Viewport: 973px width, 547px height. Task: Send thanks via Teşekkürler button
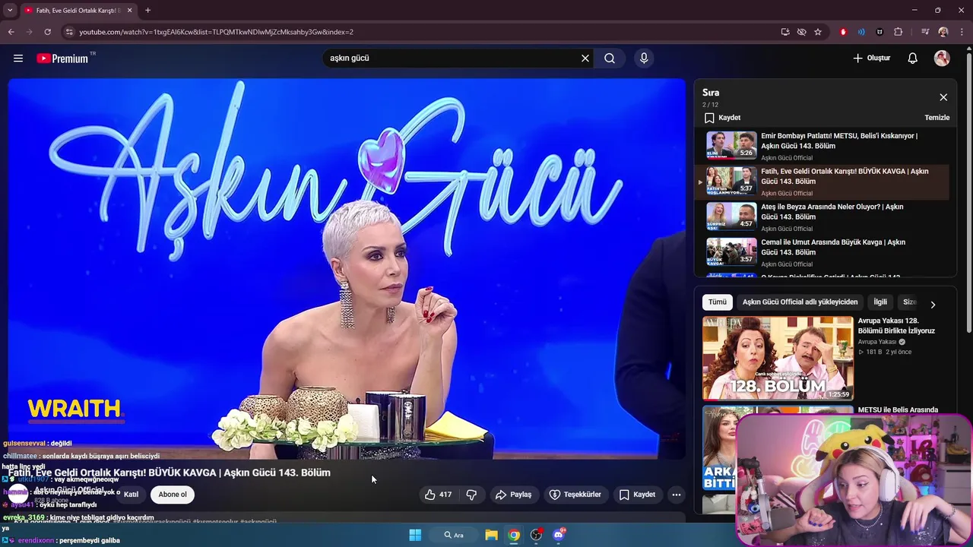pos(575,495)
